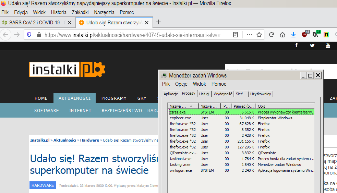The width and height of the screenshot is (337, 193).
Task: Select the explorer.exe process row
Action: tap(242, 118)
